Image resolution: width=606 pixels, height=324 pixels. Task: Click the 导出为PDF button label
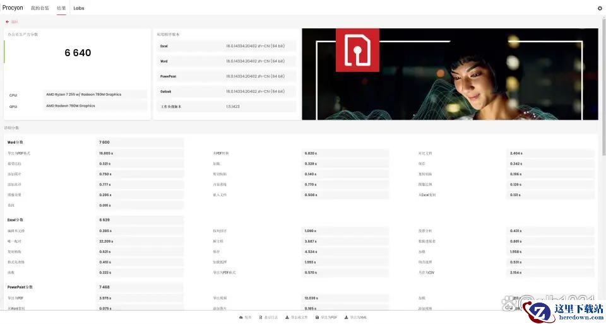(329, 317)
